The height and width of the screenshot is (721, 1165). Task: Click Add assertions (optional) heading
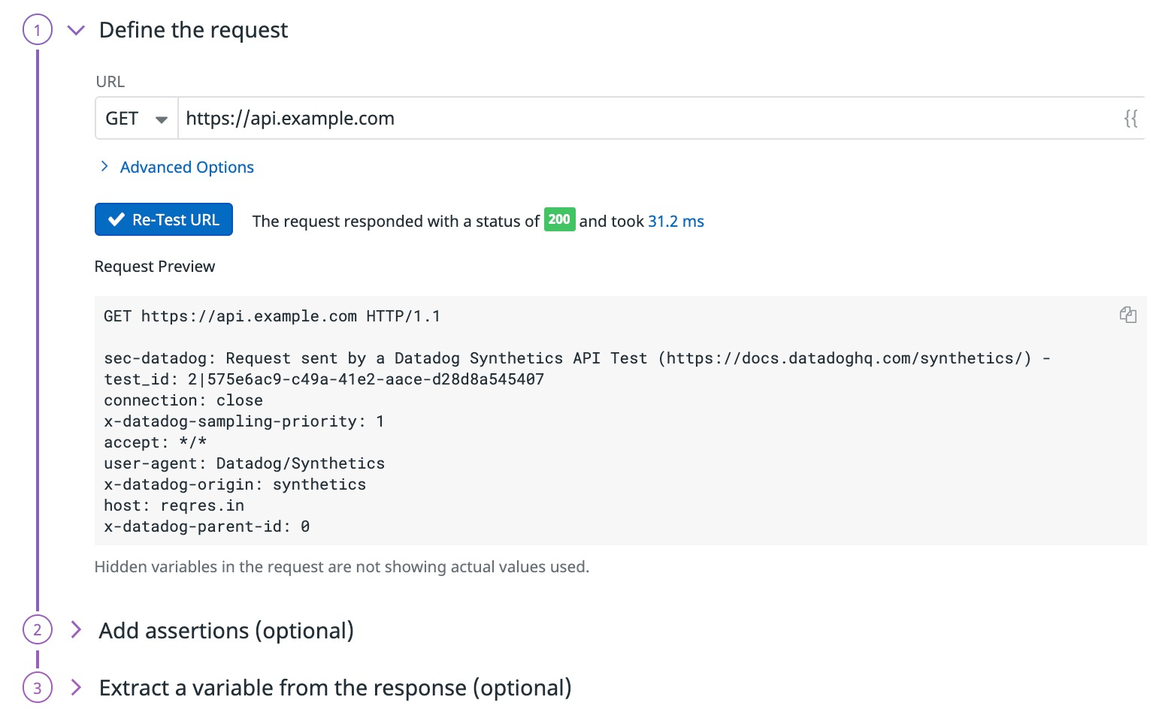[x=226, y=630]
